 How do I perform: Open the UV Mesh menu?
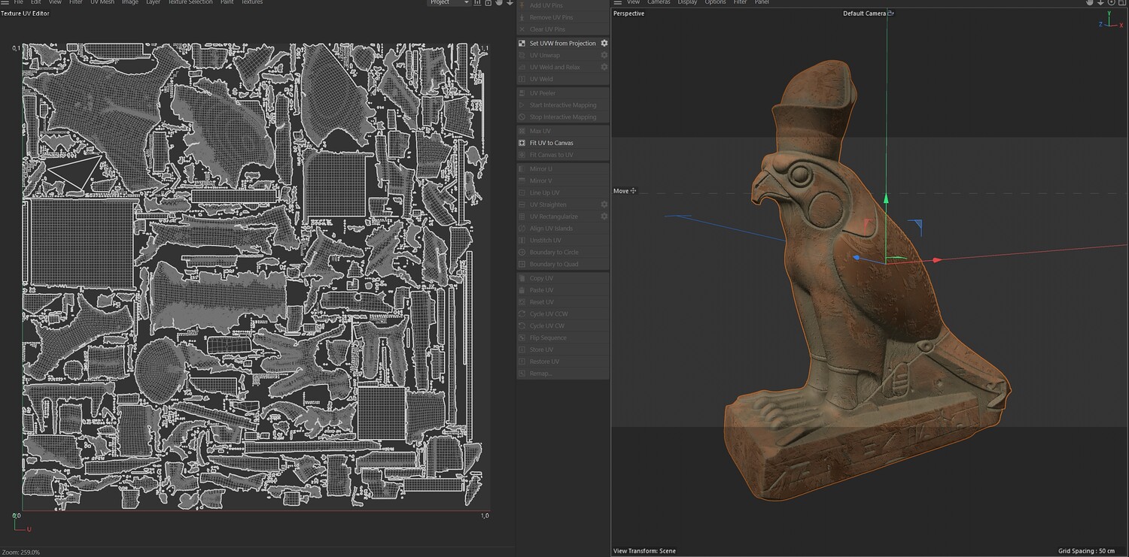[x=102, y=2]
